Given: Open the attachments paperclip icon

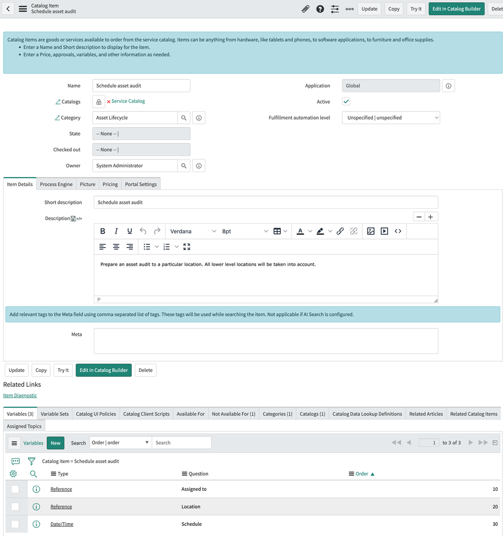Looking at the screenshot, I should (305, 9).
